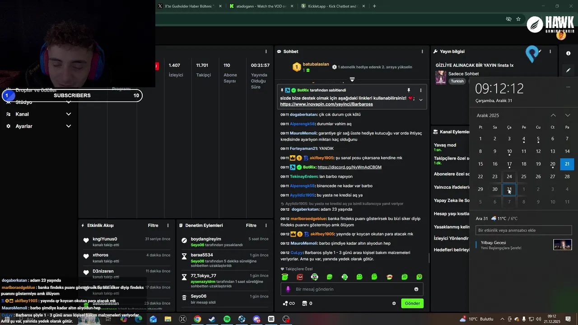Switch to the Kicklet.app browser tab

pyautogui.click(x=333, y=6)
